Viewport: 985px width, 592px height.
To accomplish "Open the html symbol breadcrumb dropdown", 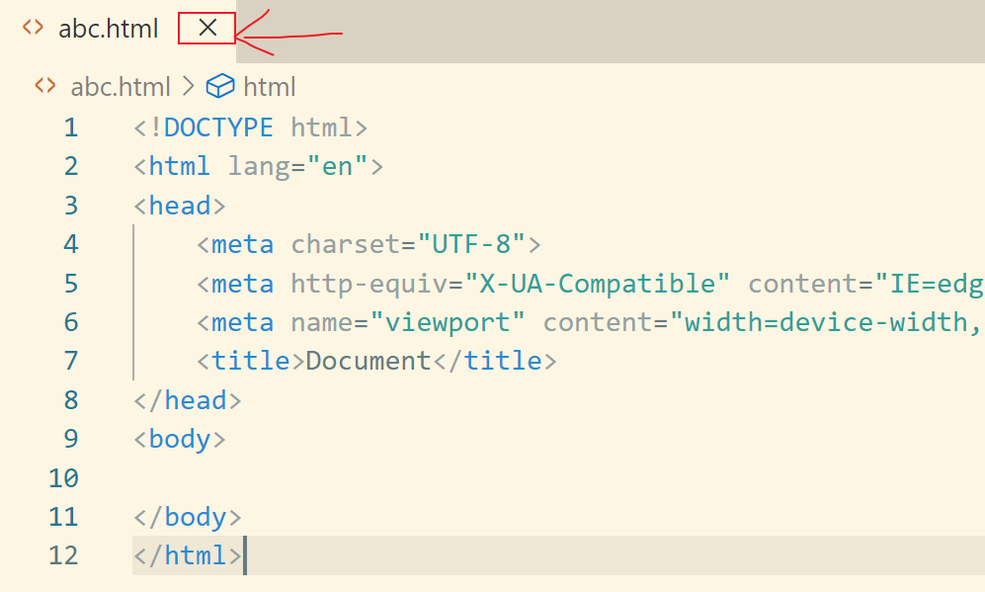I will pyautogui.click(x=269, y=87).
